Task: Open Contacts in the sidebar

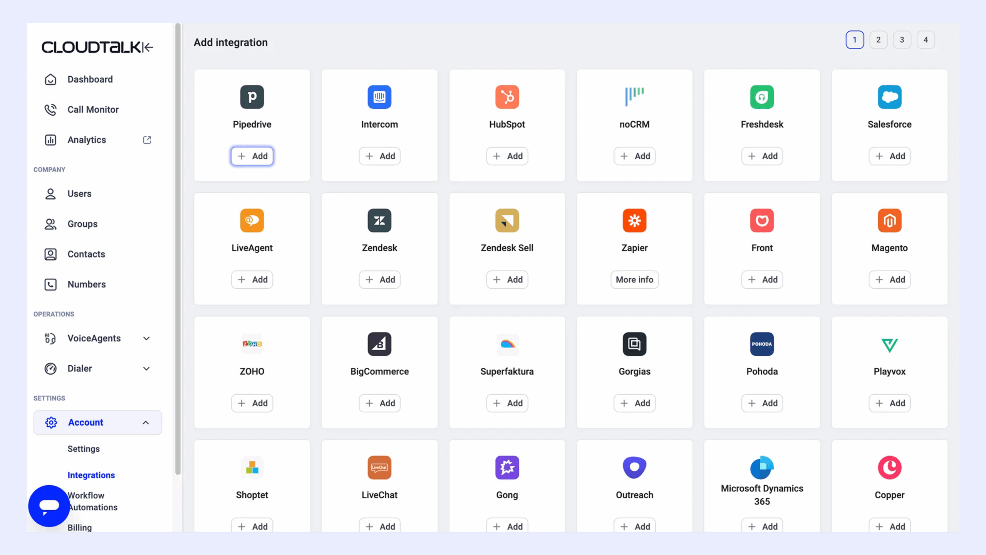Action: pos(86,254)
